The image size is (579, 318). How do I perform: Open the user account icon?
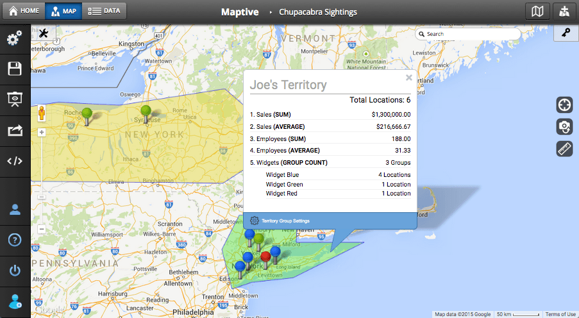(15, 210)
